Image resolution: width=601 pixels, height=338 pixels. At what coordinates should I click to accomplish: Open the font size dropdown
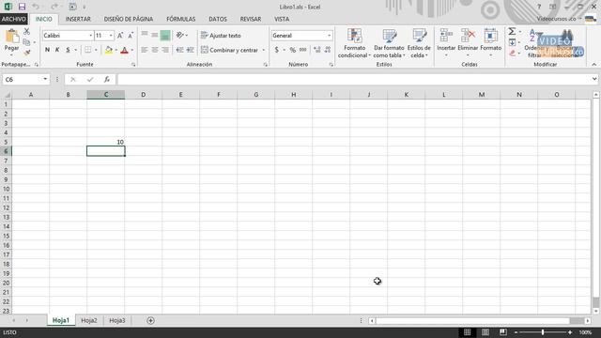click(x=111, y=36)
